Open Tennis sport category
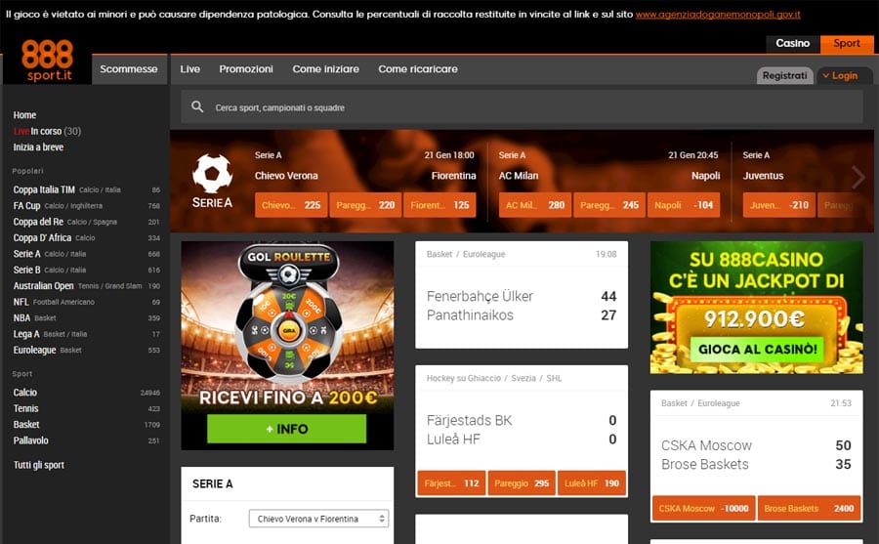Viewport: 879px width, 544px height. coord(86,408)
